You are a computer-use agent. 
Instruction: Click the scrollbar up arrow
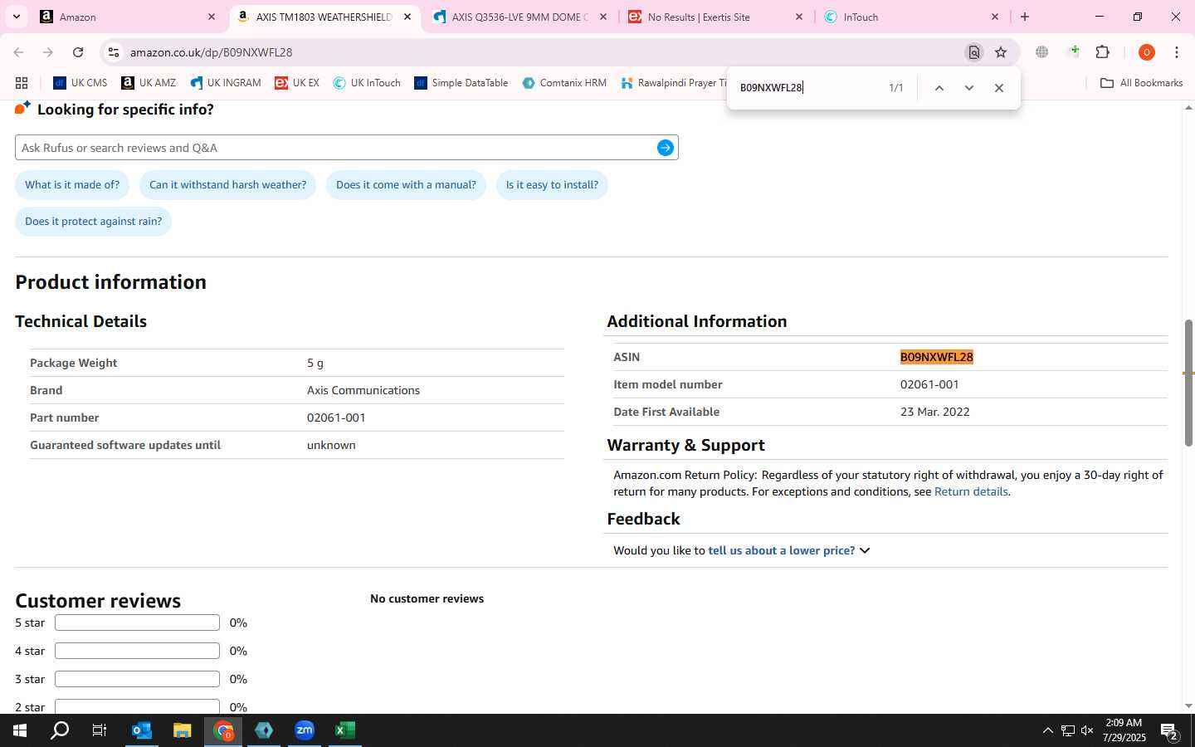click(1188, 109)
